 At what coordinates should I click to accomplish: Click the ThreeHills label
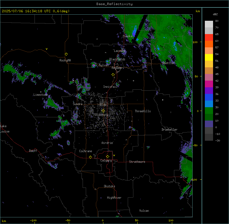point(143,111)
